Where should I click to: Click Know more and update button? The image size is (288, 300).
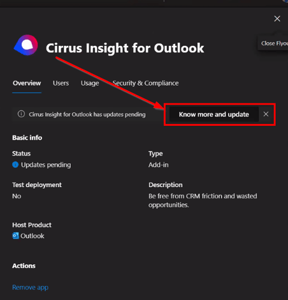(x=214, y=114)
